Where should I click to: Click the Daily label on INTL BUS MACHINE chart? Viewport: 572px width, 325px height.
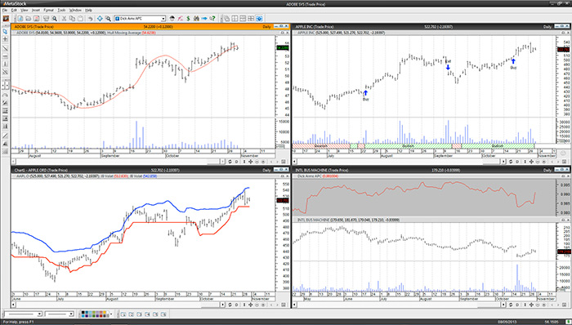tap(547, 170)
